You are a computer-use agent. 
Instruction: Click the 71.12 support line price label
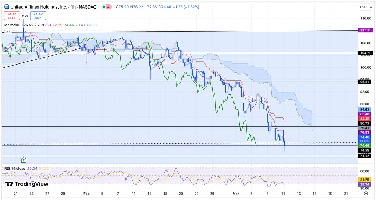point(364,156)
